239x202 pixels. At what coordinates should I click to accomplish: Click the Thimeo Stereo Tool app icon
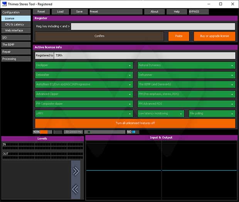4,4
